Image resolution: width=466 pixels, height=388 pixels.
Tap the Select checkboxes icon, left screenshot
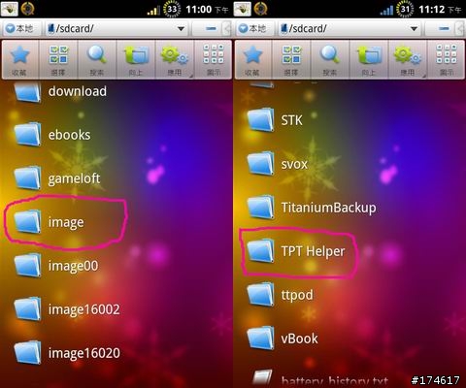(x=58, y=59)
